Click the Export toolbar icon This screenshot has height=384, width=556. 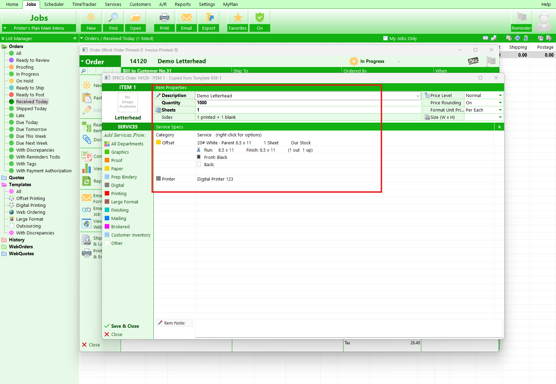pos(209,17)
